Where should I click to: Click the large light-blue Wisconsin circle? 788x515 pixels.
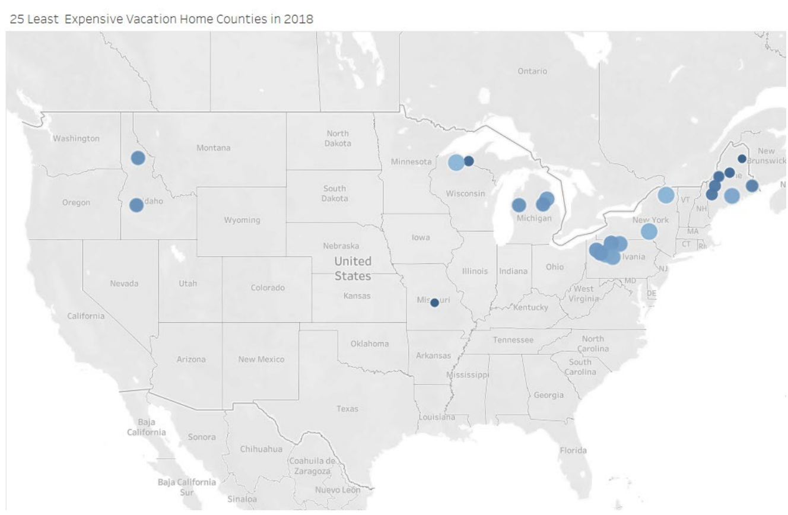(456, 162)
